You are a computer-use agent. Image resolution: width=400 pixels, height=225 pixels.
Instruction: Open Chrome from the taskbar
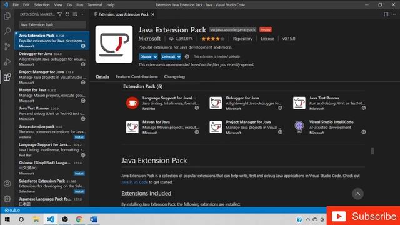pos(79,219)
